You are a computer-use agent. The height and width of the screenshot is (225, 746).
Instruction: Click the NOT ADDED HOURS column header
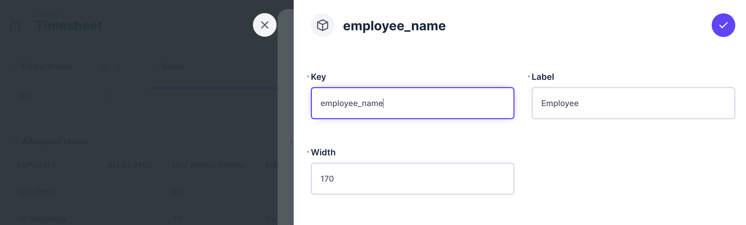(x=208, y=165)
